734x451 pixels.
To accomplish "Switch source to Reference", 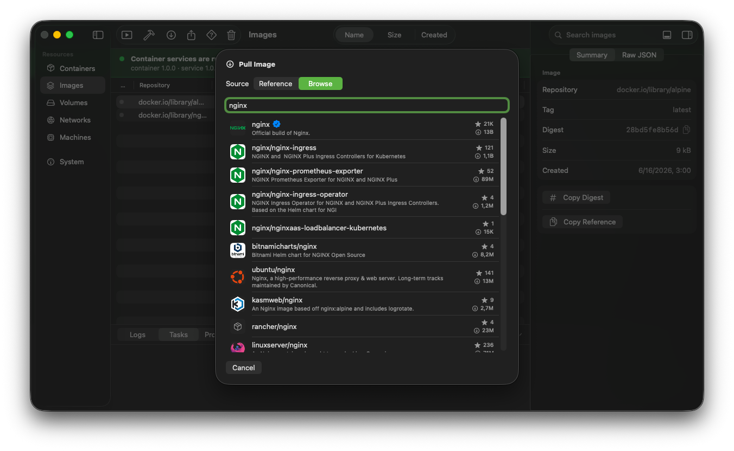I will [275, 83].
